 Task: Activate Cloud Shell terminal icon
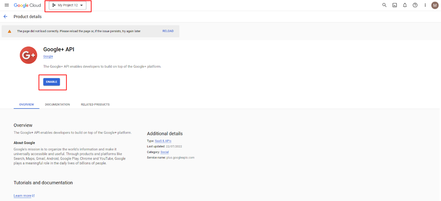pos(395,5)
